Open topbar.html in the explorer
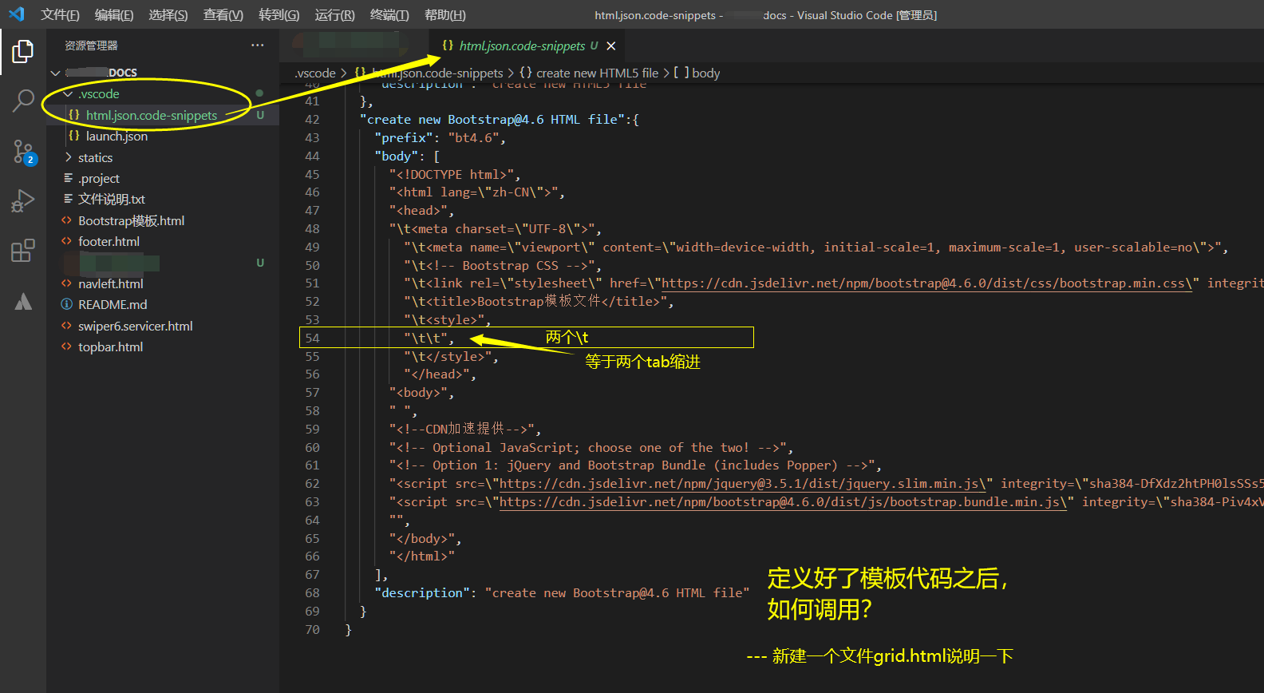Image resolution: width=1264 pixels, height=693 pixels. 110,346
